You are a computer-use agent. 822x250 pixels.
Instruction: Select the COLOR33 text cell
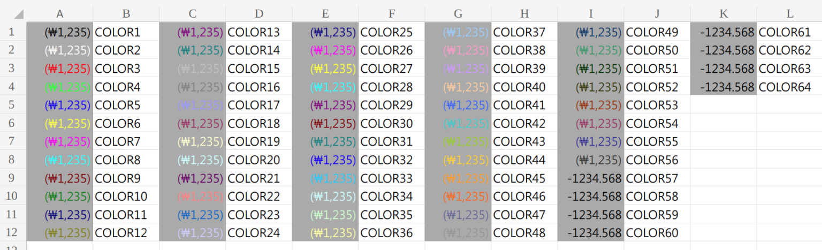(392, 178)
